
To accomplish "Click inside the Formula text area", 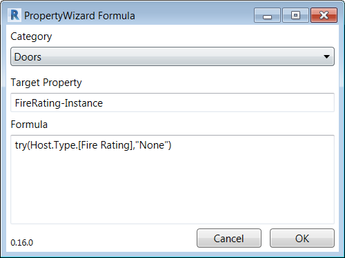I will [x=172, y=180].
